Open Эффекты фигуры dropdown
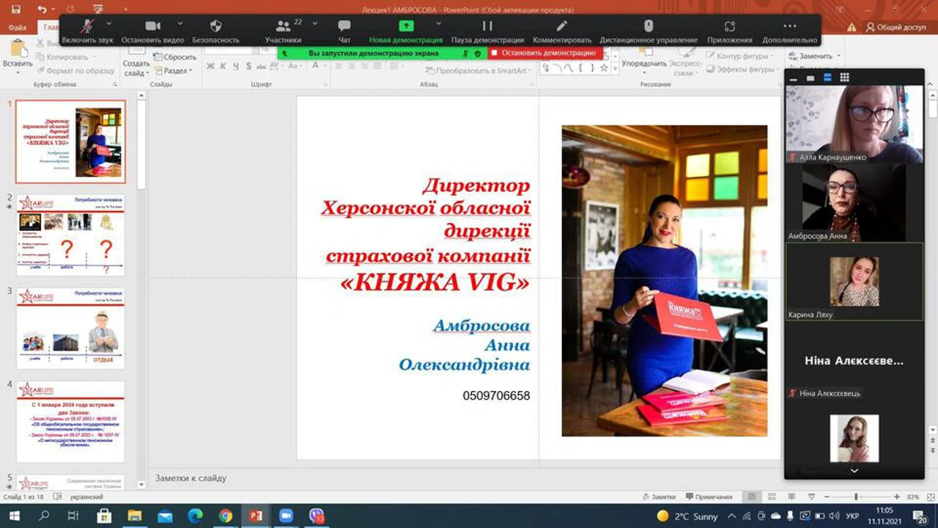 click(742, 70)
